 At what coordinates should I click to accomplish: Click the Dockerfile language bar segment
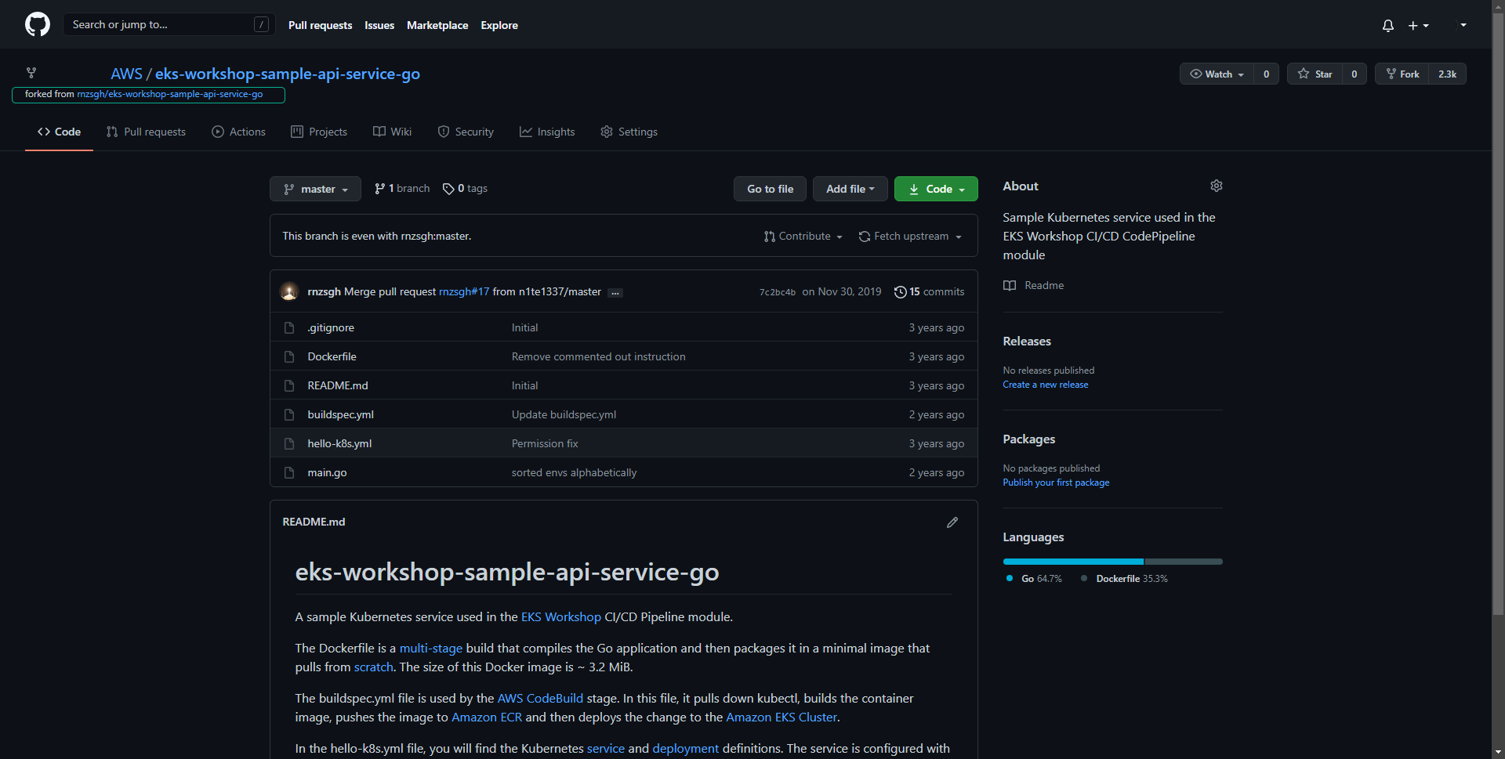click(x=1184, y=562)
